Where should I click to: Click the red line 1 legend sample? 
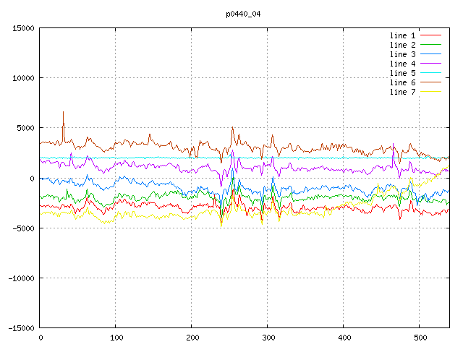click(x=431, y=35)
